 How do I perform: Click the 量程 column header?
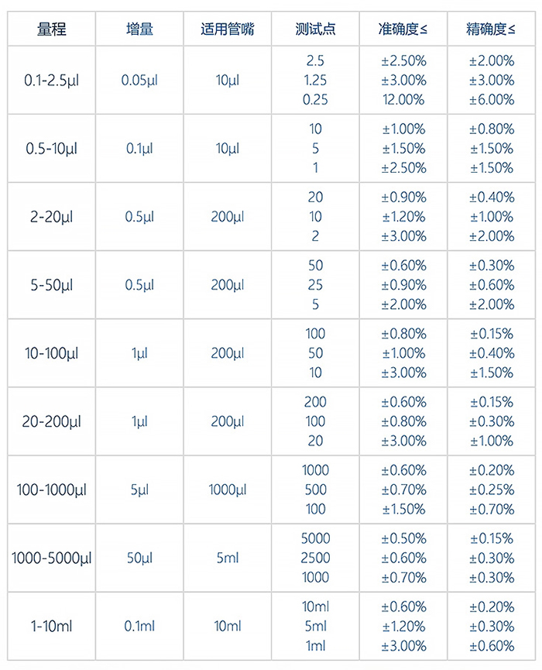pos(51,29)
